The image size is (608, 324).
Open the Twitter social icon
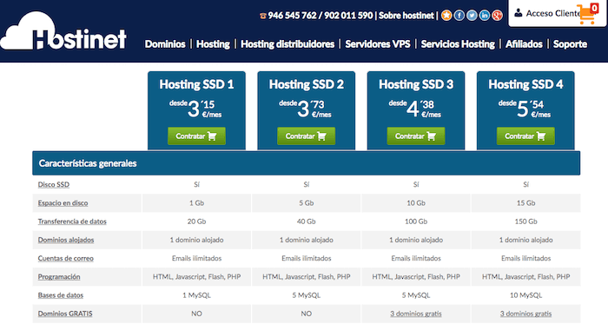pyautogui.click(x=472, y=16)
